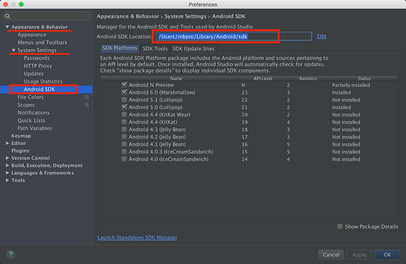Image resolution: width=406 pixels, height=264 pixels.
Task: Check Android 4.1 (Jelly Bean)
Action: coord(124,144)
